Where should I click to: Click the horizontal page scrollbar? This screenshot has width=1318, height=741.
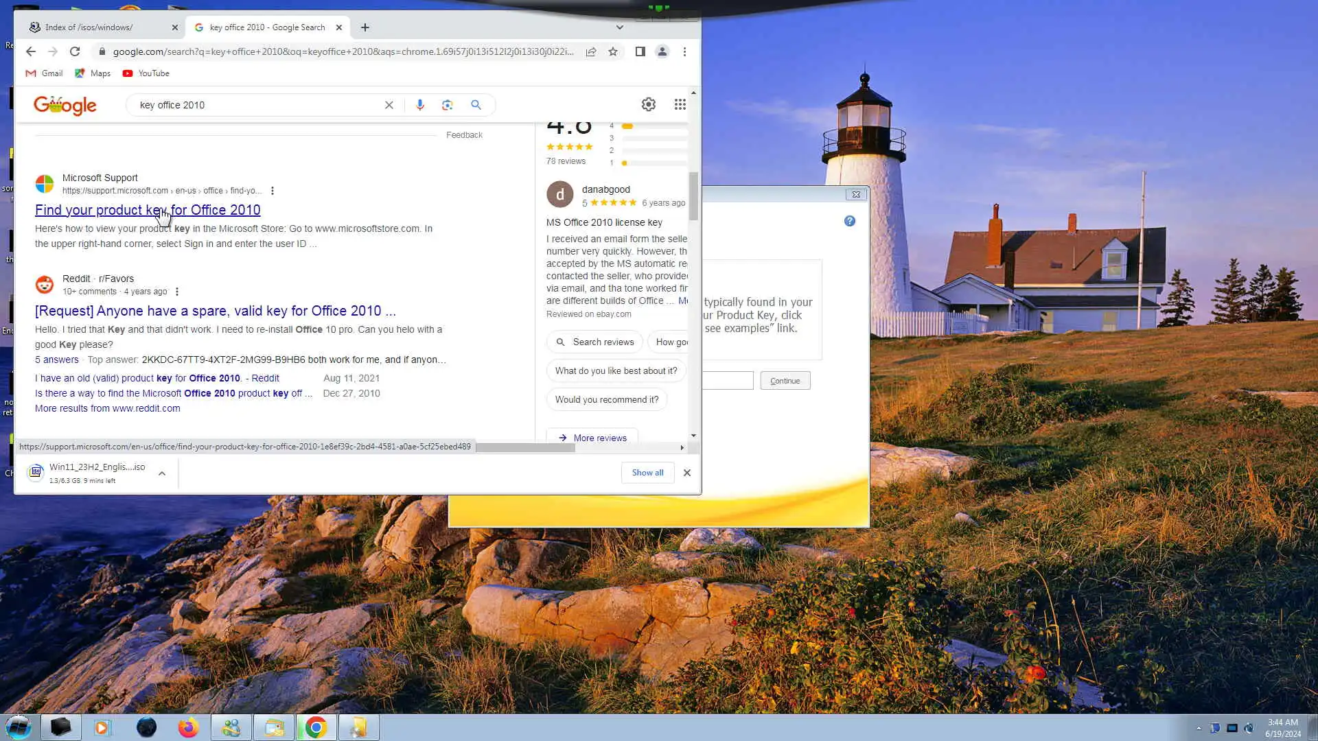click(525, 447)
